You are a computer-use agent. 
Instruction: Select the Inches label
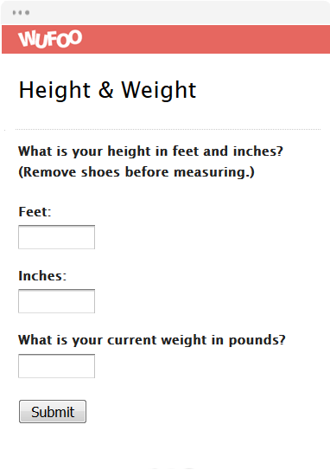coord(42,275)
